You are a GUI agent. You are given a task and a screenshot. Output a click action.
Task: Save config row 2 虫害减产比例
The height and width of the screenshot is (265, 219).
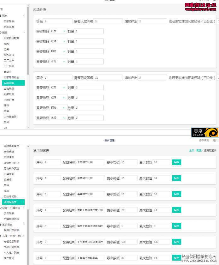pos(176,178)
